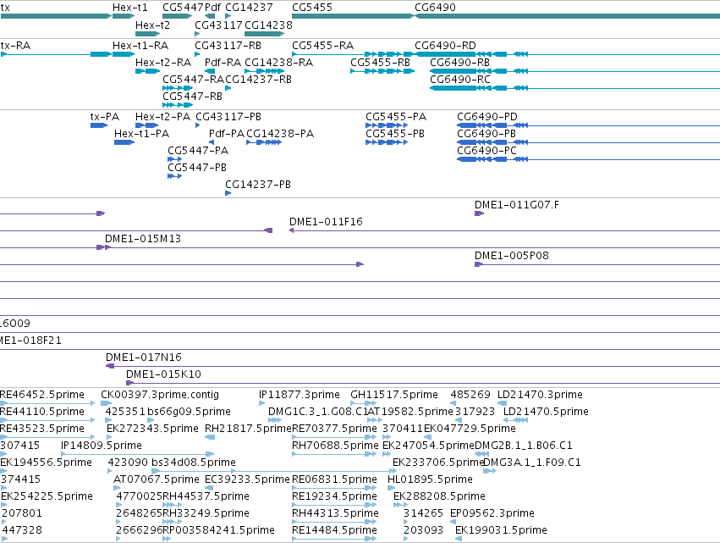Select the DMG2B.1_1.B06.C1 EST label
720x543 pixels.
coord(524,446)
